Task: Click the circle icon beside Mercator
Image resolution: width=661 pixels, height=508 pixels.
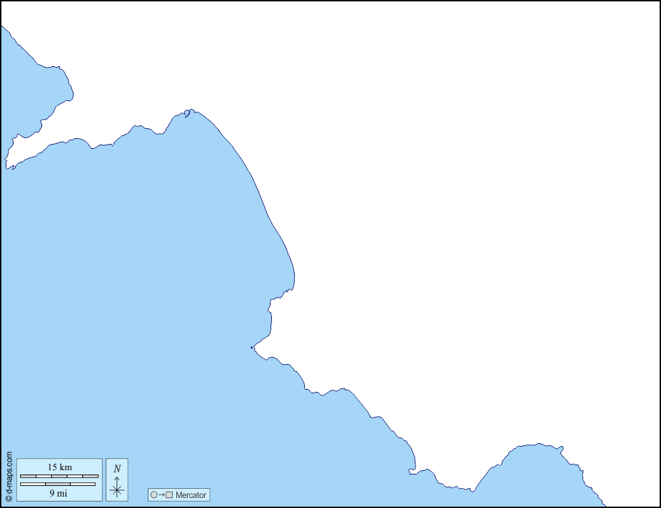Action: point(153,494)
